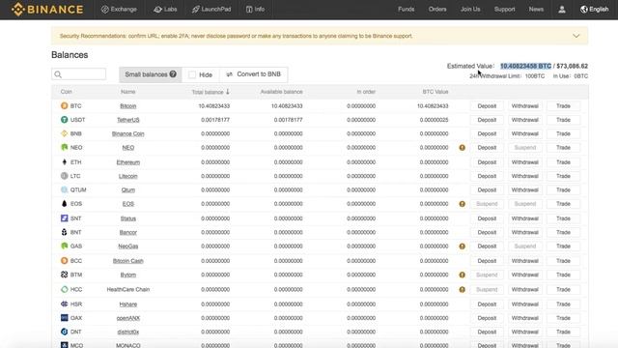
Task: Open the Orders menu
Action: click(437, 9)
